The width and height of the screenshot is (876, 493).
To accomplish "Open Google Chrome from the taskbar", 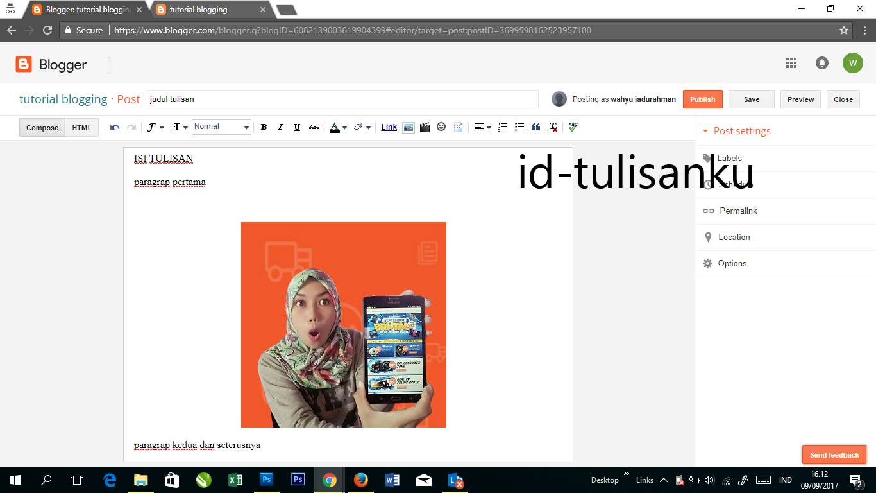I will click(x=329, y=480).
